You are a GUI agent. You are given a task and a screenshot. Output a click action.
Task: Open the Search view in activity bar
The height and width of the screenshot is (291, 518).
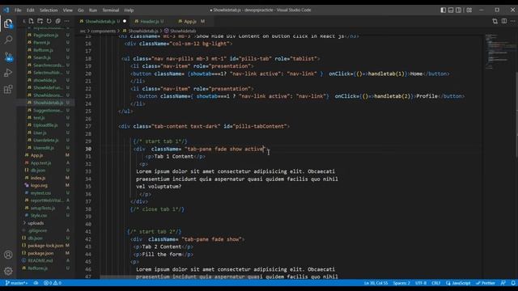pos(8,40)
